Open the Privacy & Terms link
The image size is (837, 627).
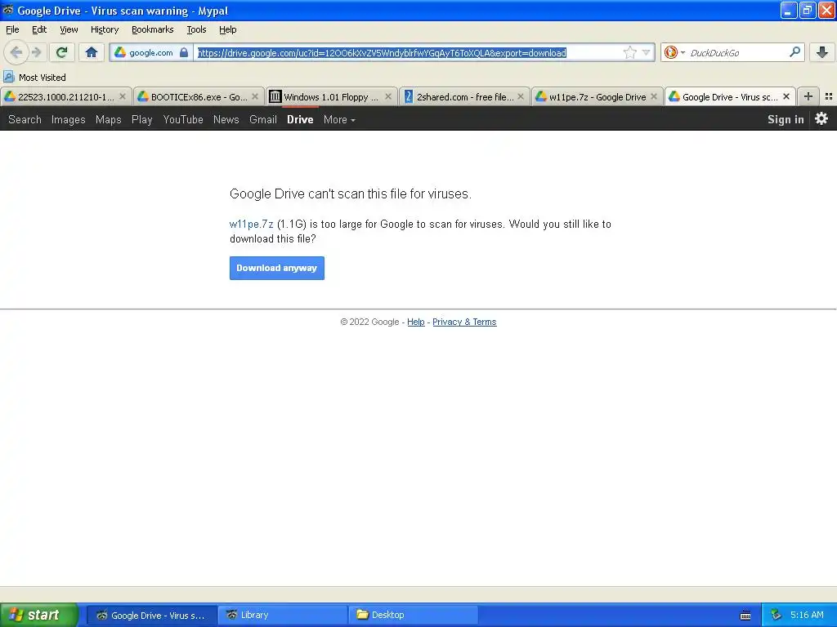tap(464, 322)
